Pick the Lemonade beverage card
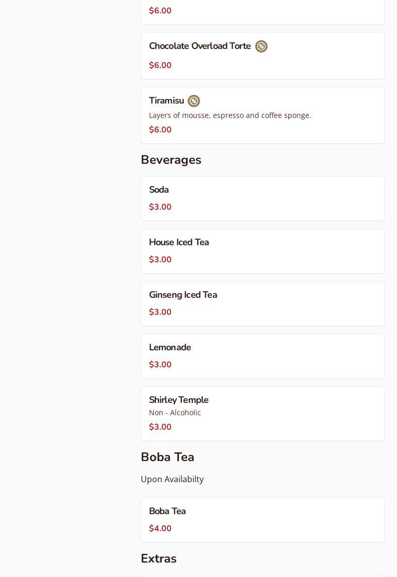The image size is (397, 577). 262,356
